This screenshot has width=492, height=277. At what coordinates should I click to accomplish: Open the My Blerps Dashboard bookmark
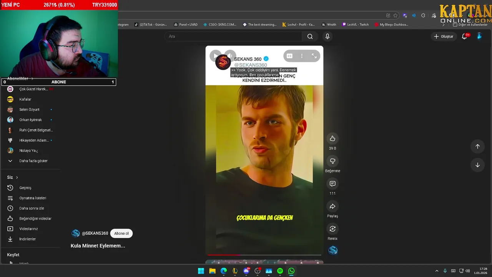391,25
